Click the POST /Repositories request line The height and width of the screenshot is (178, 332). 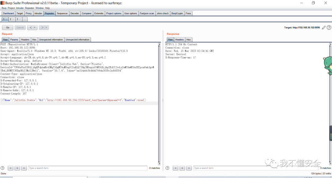pos(19,44)
